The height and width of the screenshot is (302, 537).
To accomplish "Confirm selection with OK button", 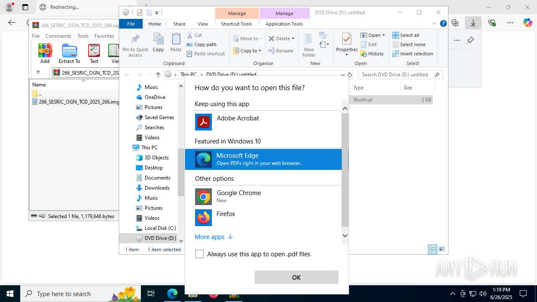I will click(296, 277).
